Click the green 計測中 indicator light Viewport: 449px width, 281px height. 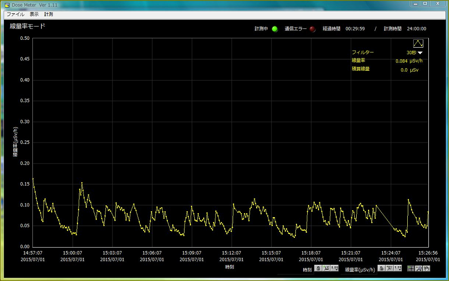click(x=275, y=28)
